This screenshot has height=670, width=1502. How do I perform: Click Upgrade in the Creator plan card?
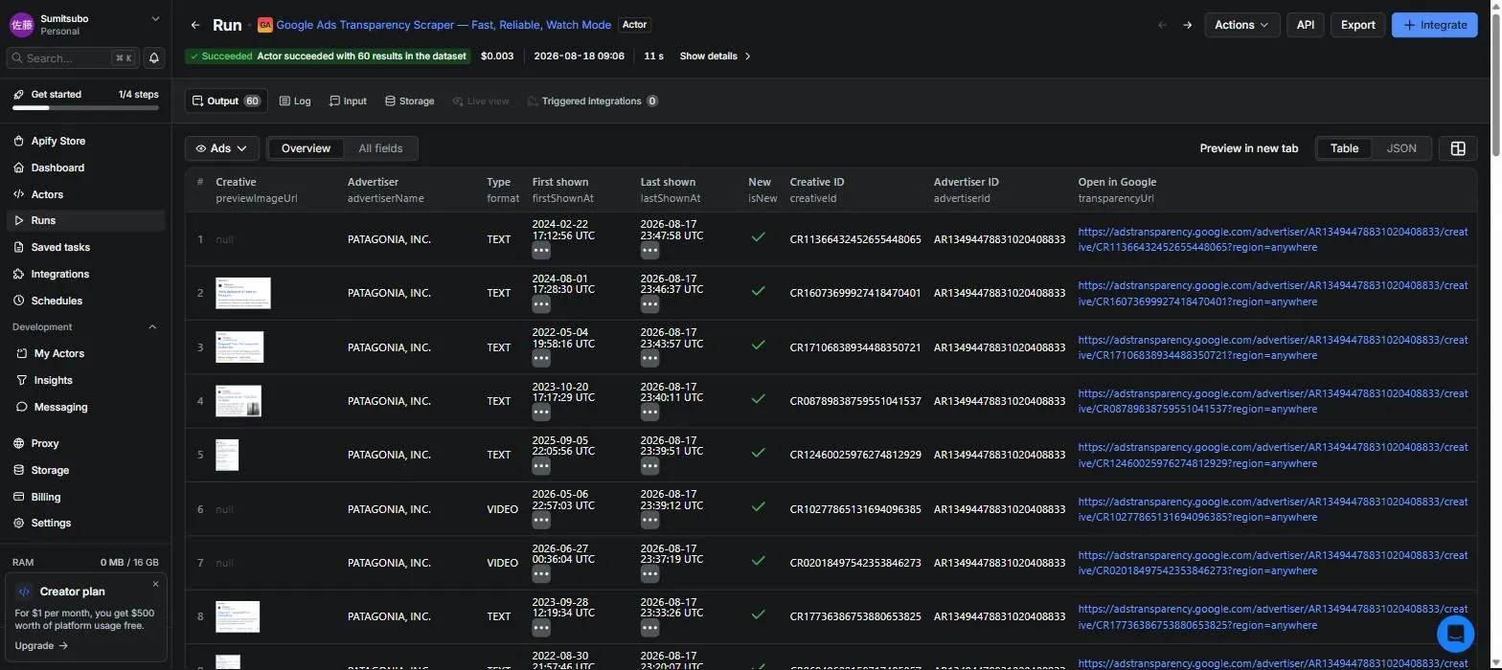[41, 645]
